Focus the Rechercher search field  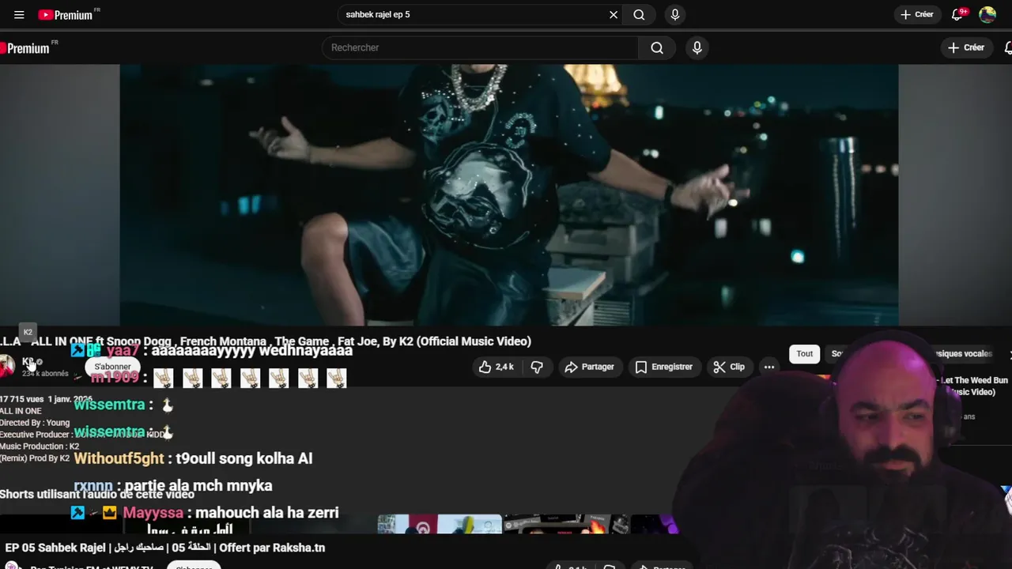480,47
